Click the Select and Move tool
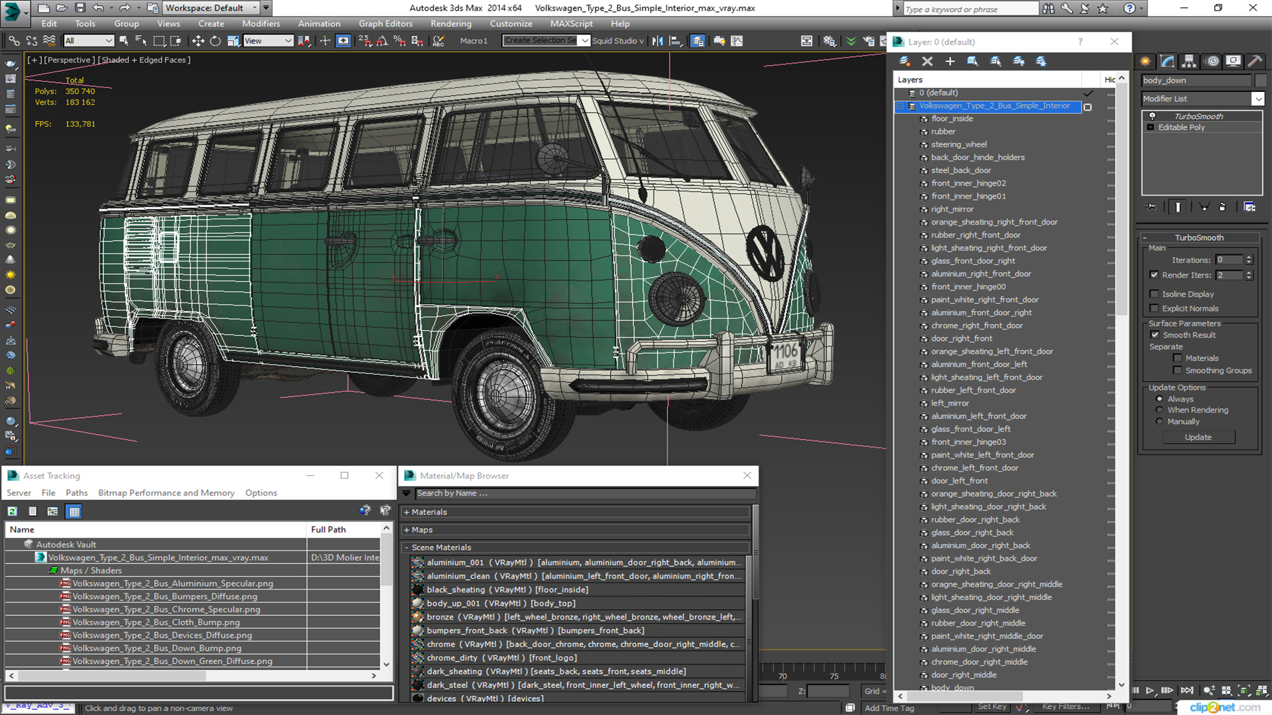1272x715 pixels. tap(198, 41)
